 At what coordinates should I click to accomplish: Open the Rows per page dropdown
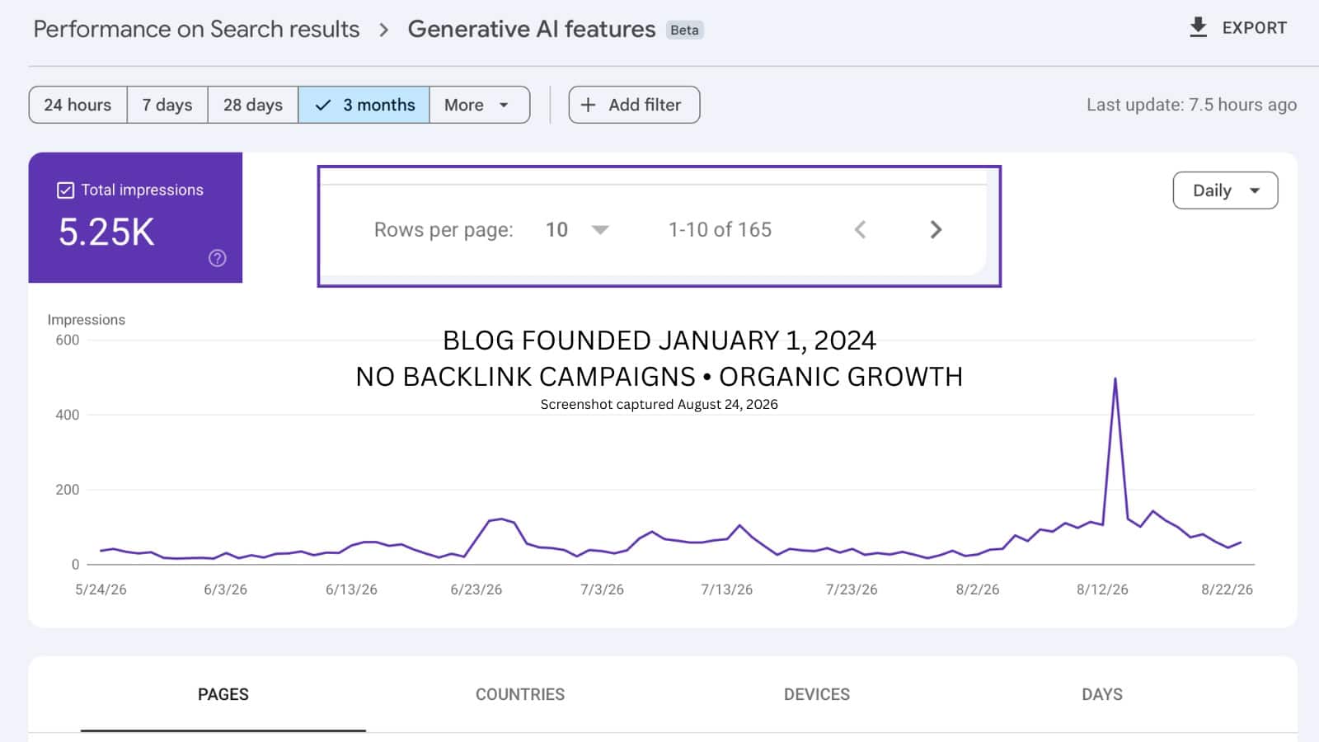coord(577,230)
